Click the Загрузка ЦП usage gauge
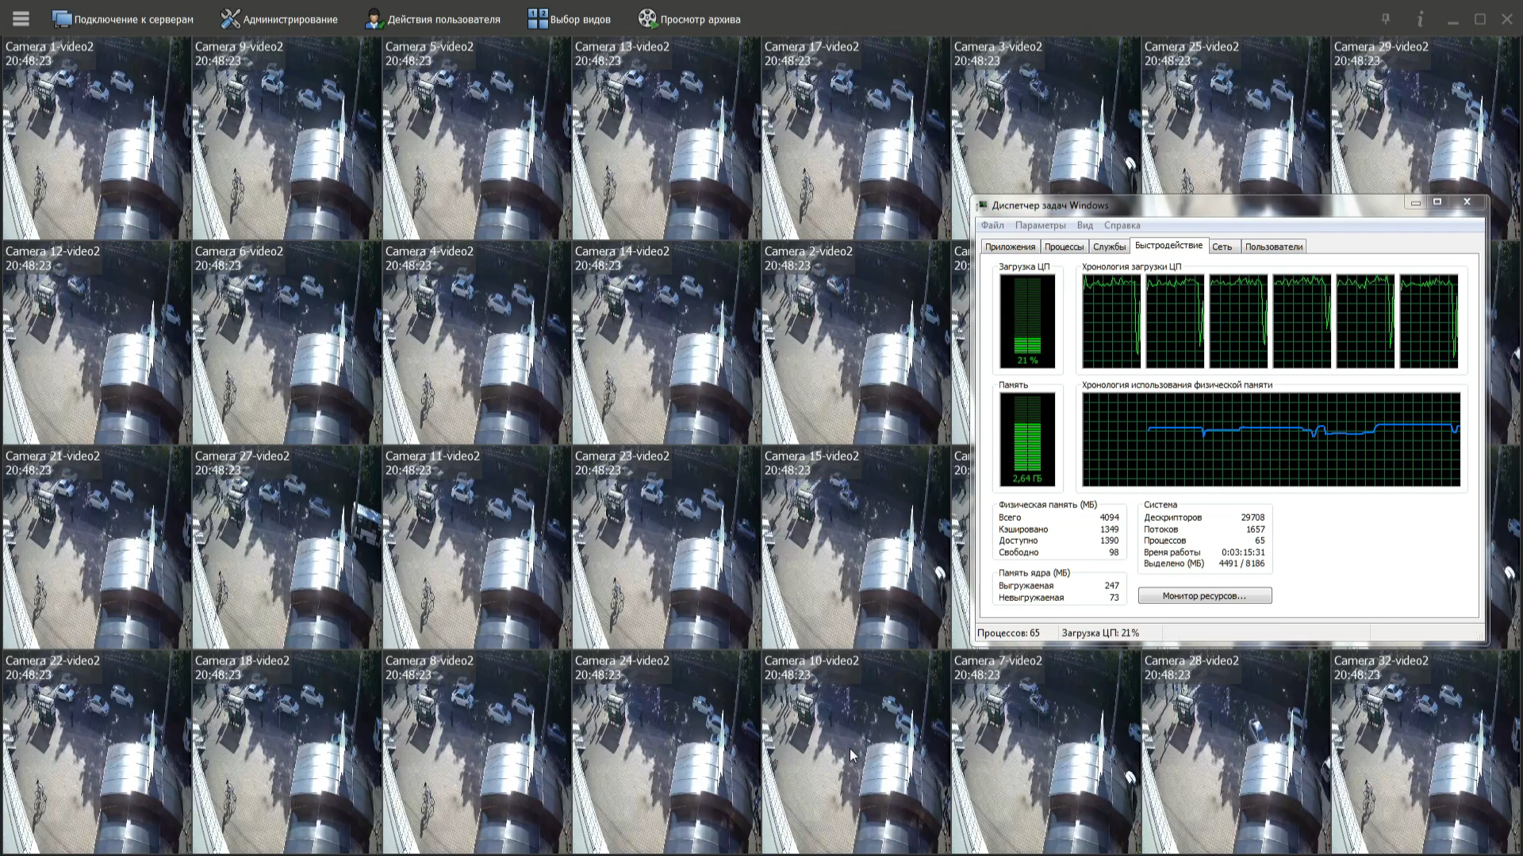 1026,321
